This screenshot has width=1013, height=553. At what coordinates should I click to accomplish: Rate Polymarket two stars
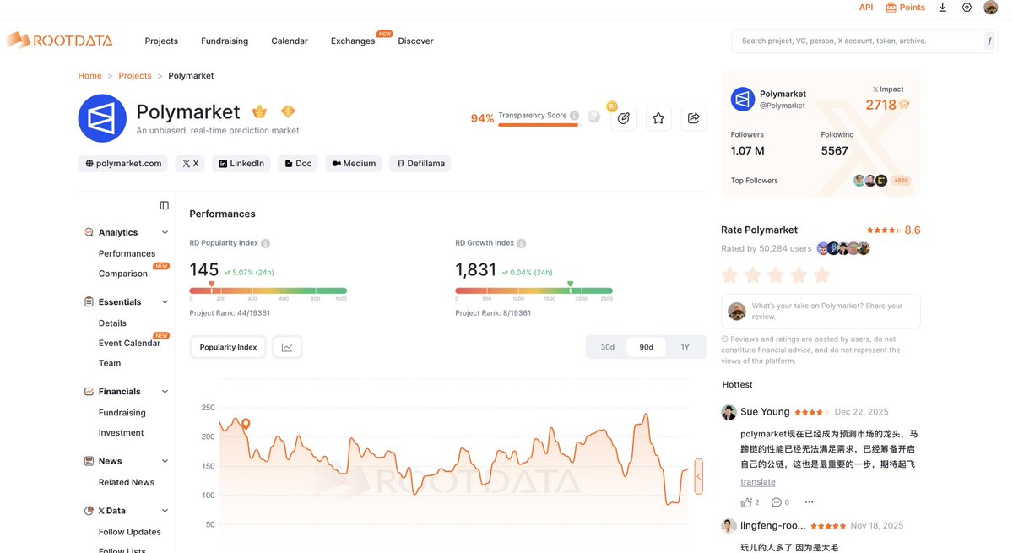753,275
